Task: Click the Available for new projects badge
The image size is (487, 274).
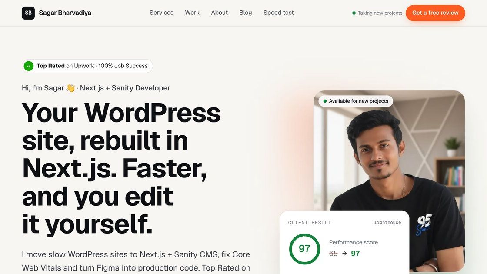Action: click(x=356, y=101)
